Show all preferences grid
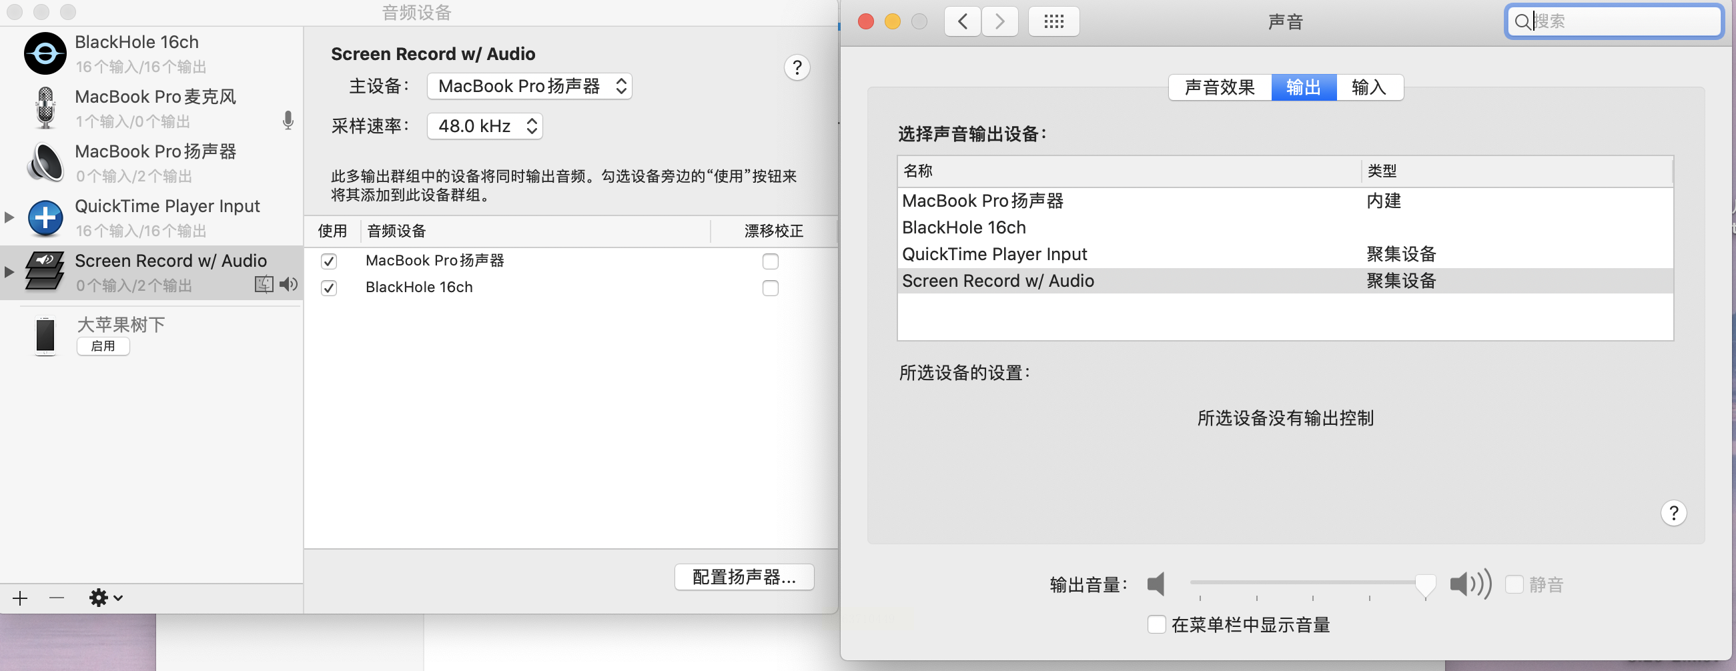Viewport: 1736px width, 671px height. pos(1053,21)
